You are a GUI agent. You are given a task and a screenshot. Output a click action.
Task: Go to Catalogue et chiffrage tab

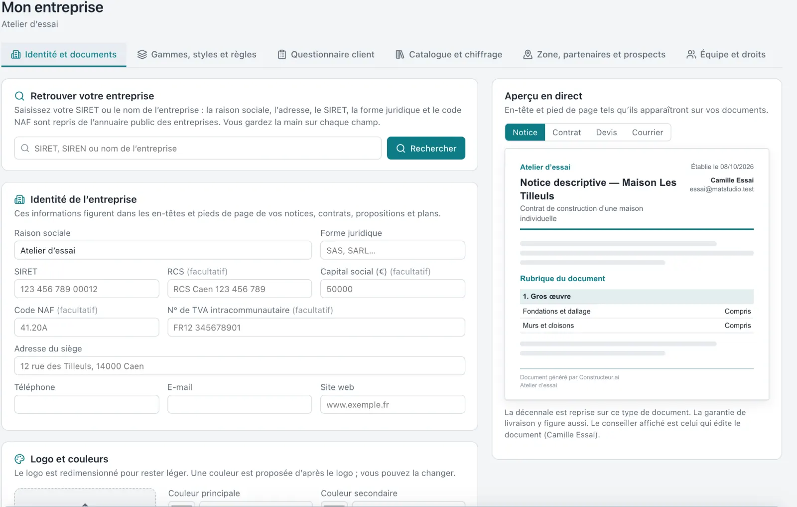(449, 54)
